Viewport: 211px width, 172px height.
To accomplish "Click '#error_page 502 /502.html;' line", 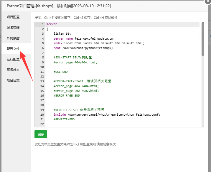I will pyautogui.click(x=76, y=91).
